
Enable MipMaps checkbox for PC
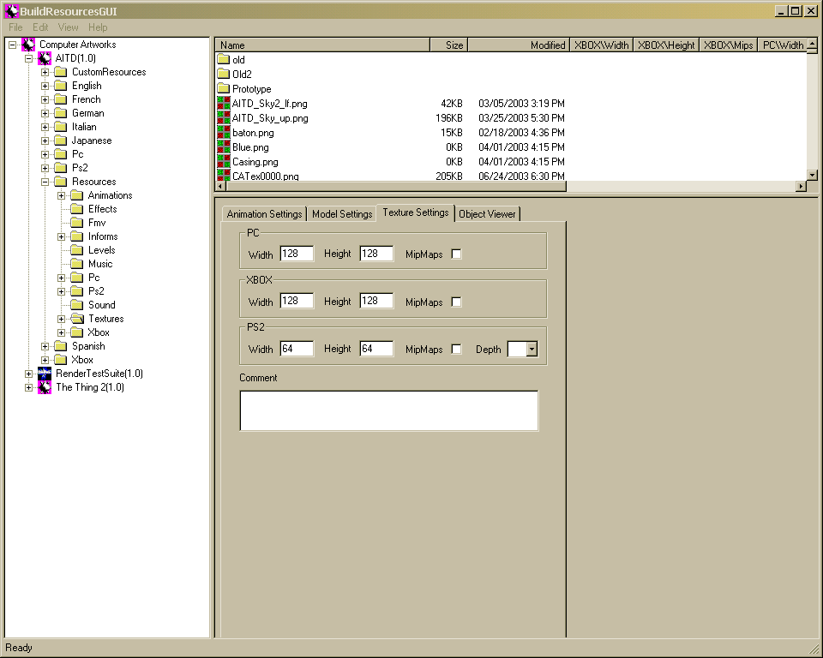coord(456,254)
